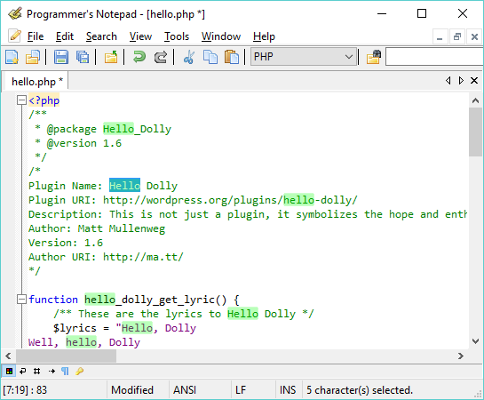Image resolution: width=484 pixels, height=400 pixels.
Task: Click 'Author: Matt Mullenweg' line
Action: click(97, 228)
